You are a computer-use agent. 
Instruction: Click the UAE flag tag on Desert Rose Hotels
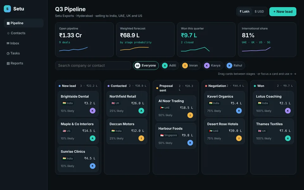[214, 131]
